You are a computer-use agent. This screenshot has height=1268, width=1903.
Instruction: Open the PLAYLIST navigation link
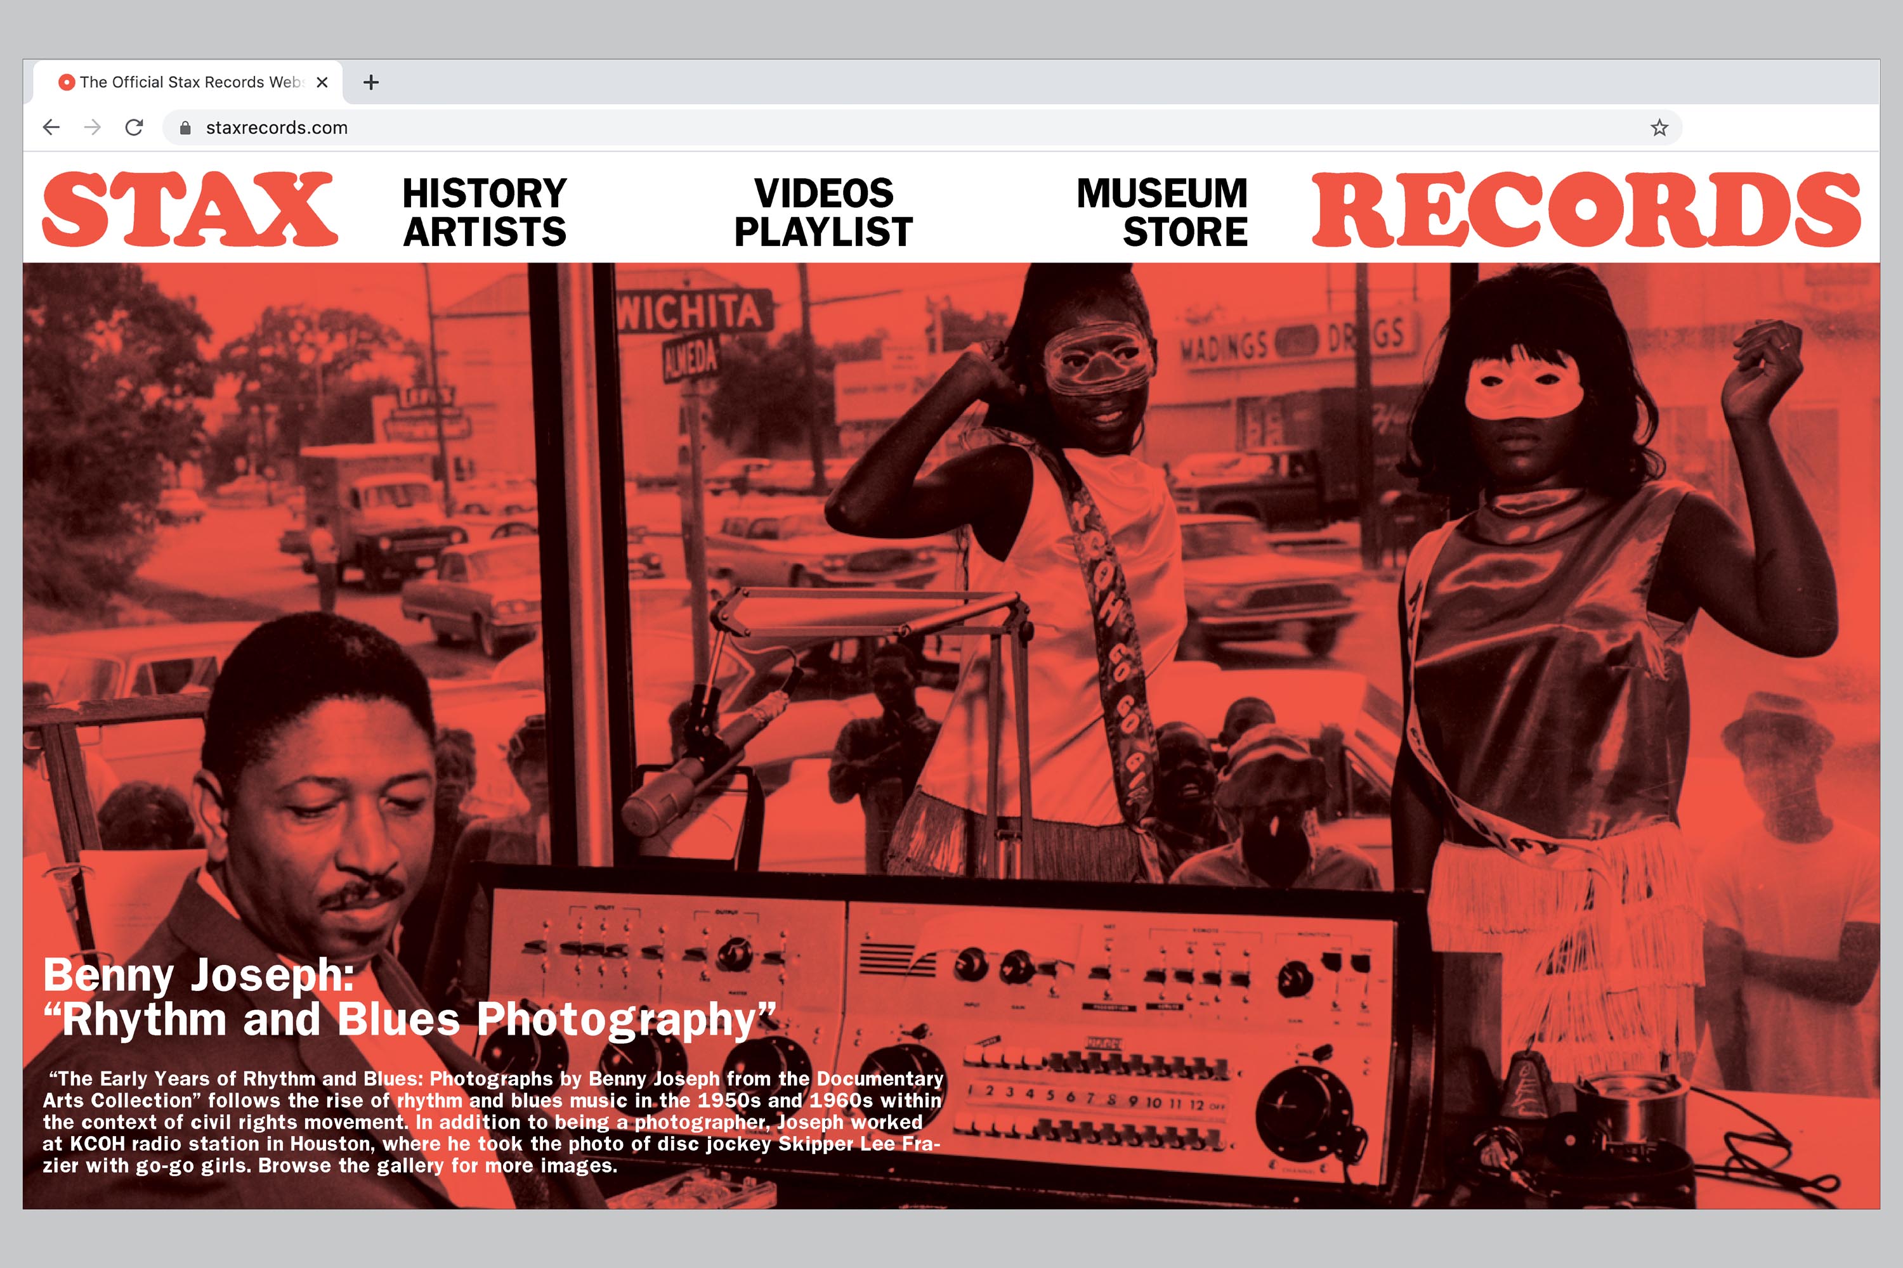pos(823,232)
